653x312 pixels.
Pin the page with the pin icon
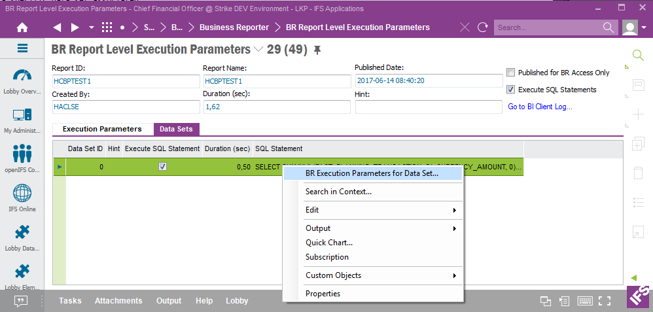317,50
